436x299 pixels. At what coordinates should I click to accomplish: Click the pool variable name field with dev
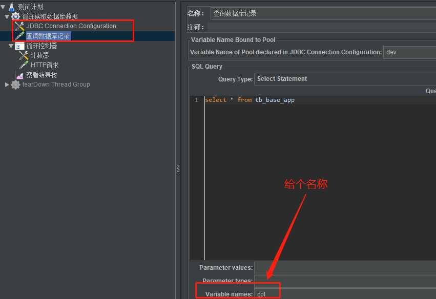click(409, 52)
